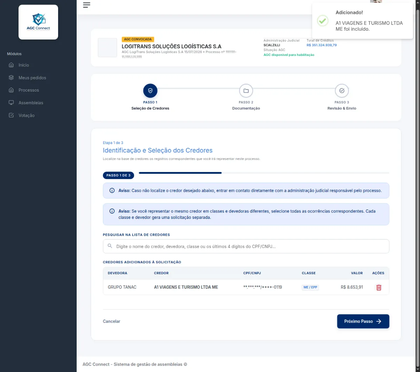Click the Meus pedidos layers icon
Screen dimensions: 420x372
click(11, 78)
